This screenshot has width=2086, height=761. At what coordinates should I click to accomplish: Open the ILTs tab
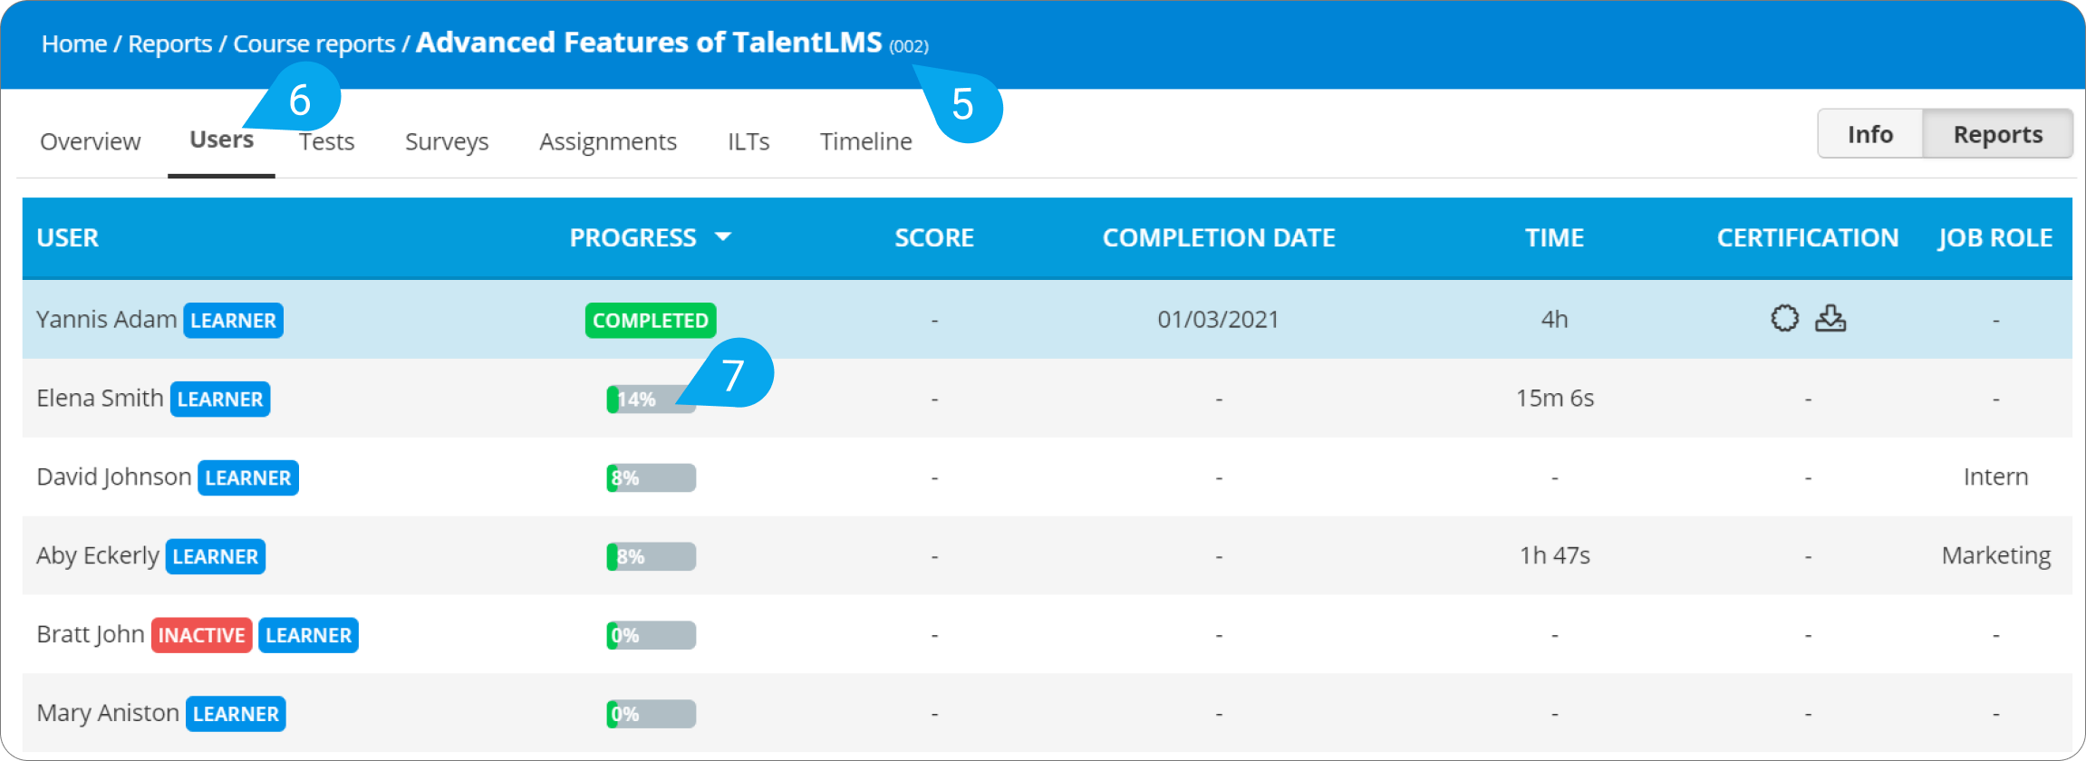pyautogui.click(x=748, y=141)
